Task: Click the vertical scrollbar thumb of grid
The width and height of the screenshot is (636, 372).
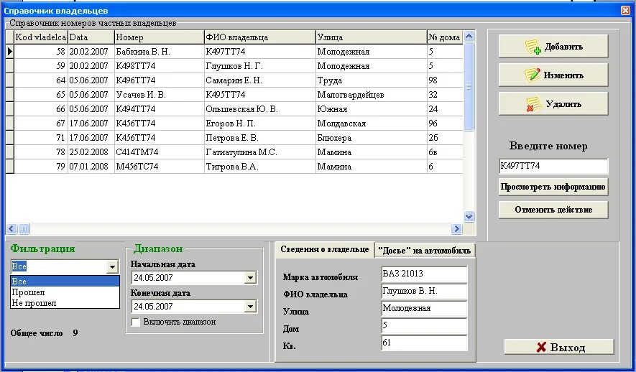Action: coord(469,87)
